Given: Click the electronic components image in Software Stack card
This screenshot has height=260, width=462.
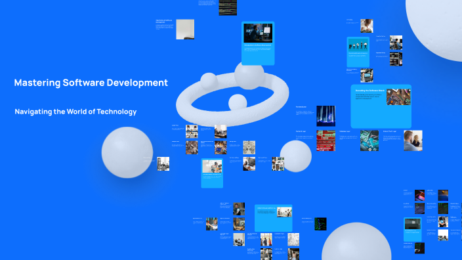Looking at the screenshot, I should coord(398,97).
